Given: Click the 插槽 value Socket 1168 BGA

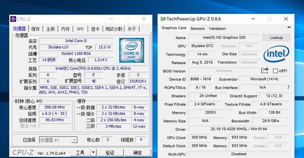Looking at the screenshot, I should [x=76, y=53].
